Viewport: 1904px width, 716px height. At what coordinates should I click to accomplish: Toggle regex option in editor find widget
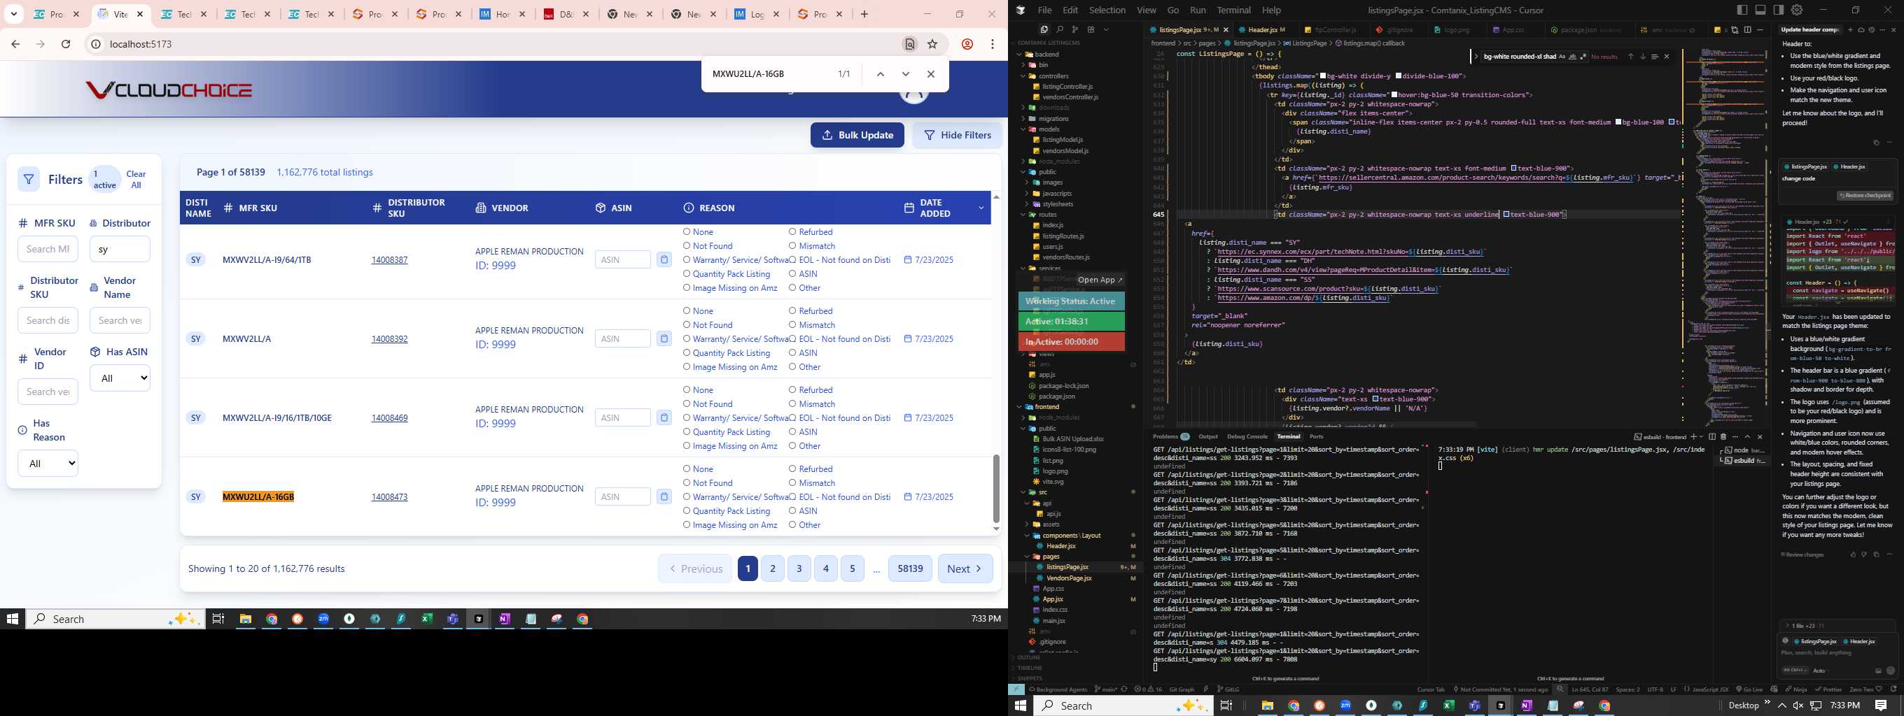point(1583,57)
